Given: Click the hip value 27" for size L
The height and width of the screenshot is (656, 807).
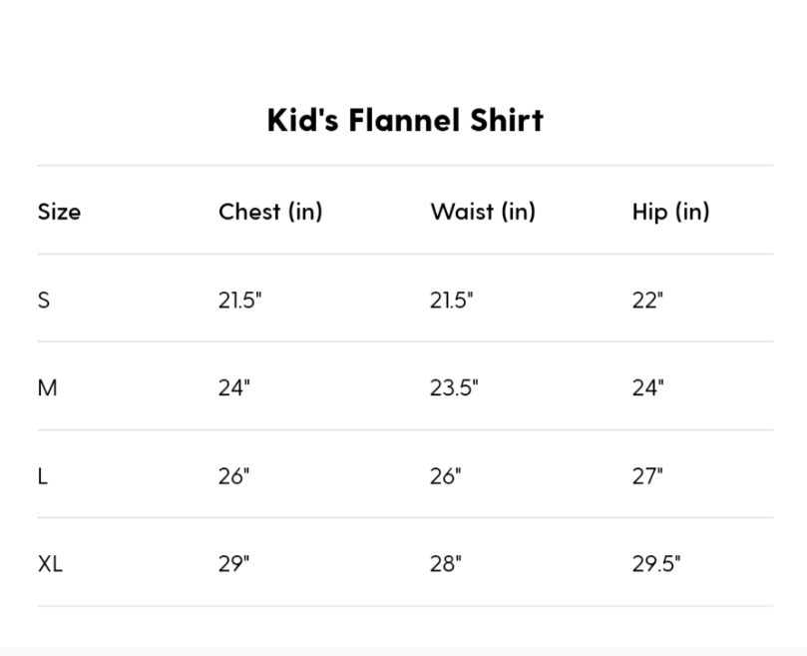Looking at the screenshot, I should click(x=647, y=475).
